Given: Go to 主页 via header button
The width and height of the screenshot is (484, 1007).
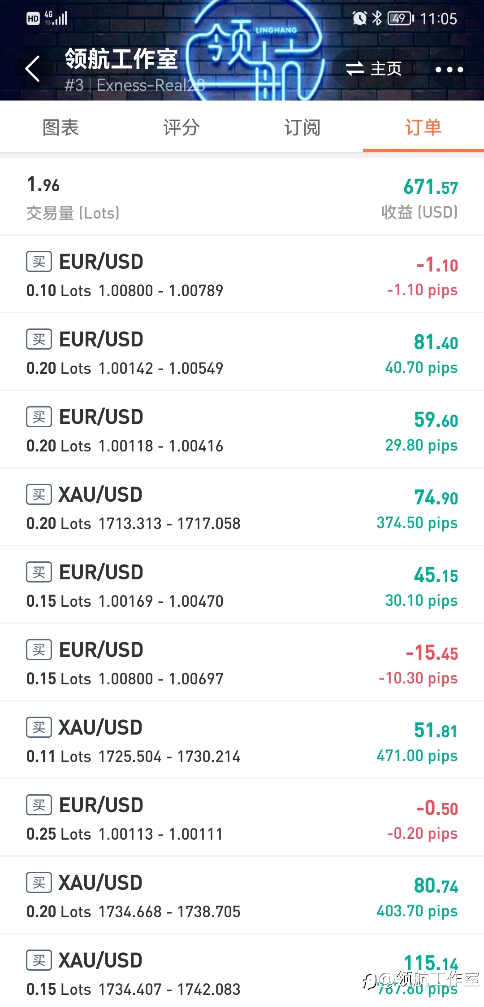Looking at the screenshot, I should (374, 69).
